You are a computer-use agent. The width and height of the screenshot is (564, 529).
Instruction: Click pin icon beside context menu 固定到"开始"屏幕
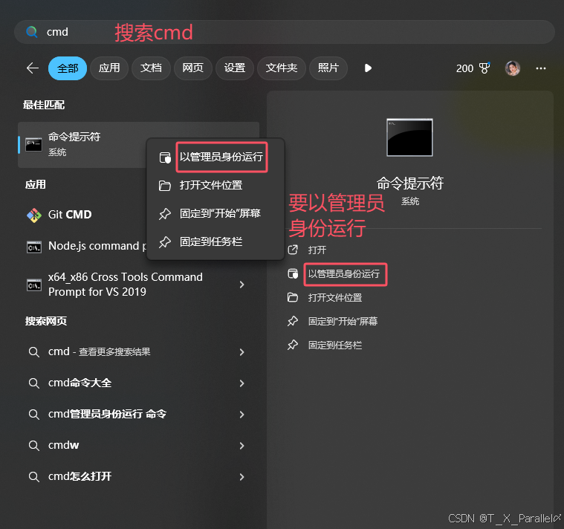(x=165, y=214)
